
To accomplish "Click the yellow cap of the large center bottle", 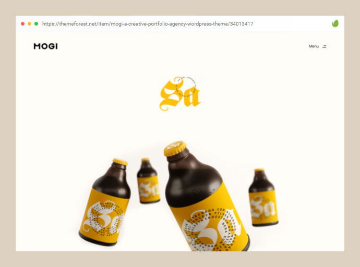I will point(175,149).
